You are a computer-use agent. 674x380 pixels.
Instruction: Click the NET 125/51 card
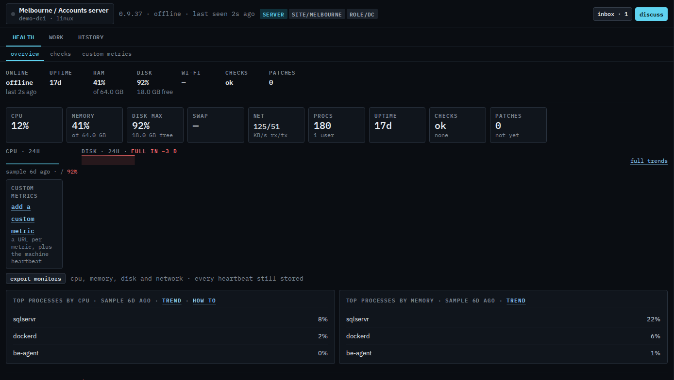pyautogui.click(x=276, y=125)
